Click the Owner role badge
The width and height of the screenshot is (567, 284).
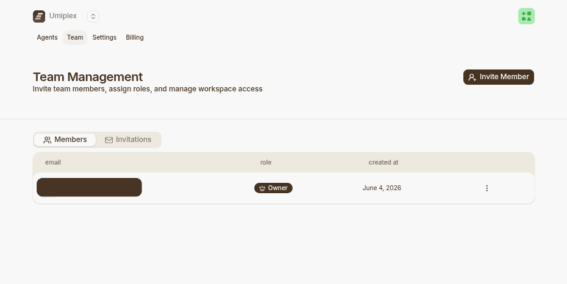click(x=273, y=188)
